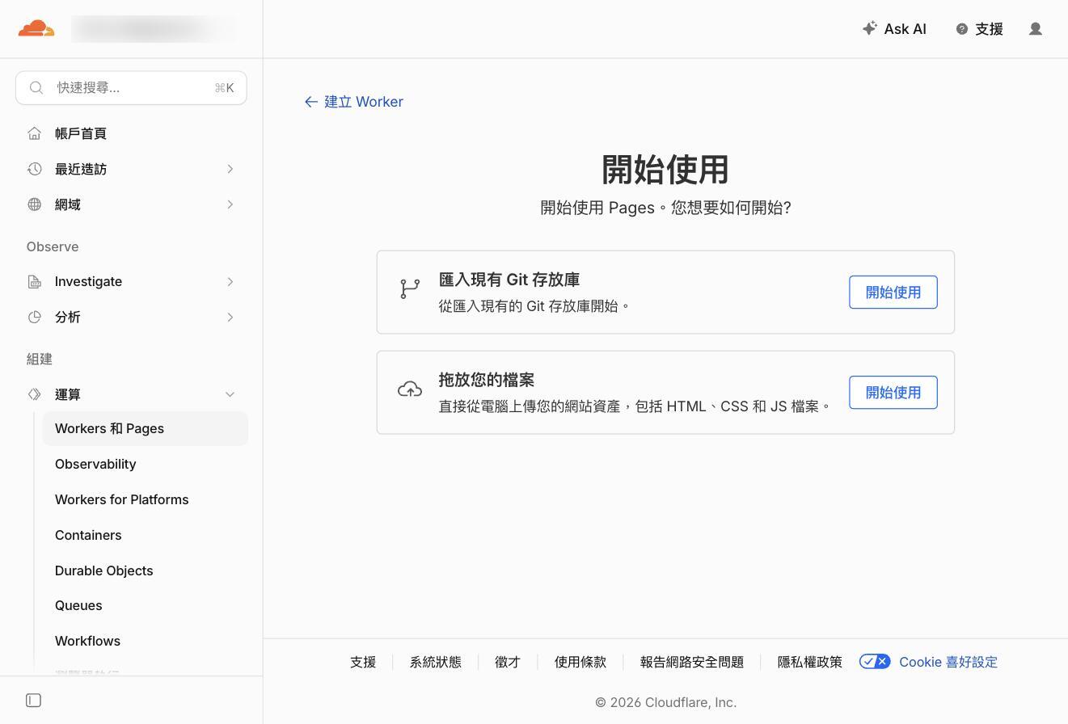Open the user profile icon
Screen dimensions: 1068x724
1036,29
